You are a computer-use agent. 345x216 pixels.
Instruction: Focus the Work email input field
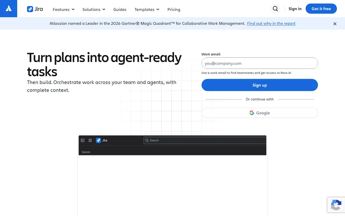click(x=260, y=63)
